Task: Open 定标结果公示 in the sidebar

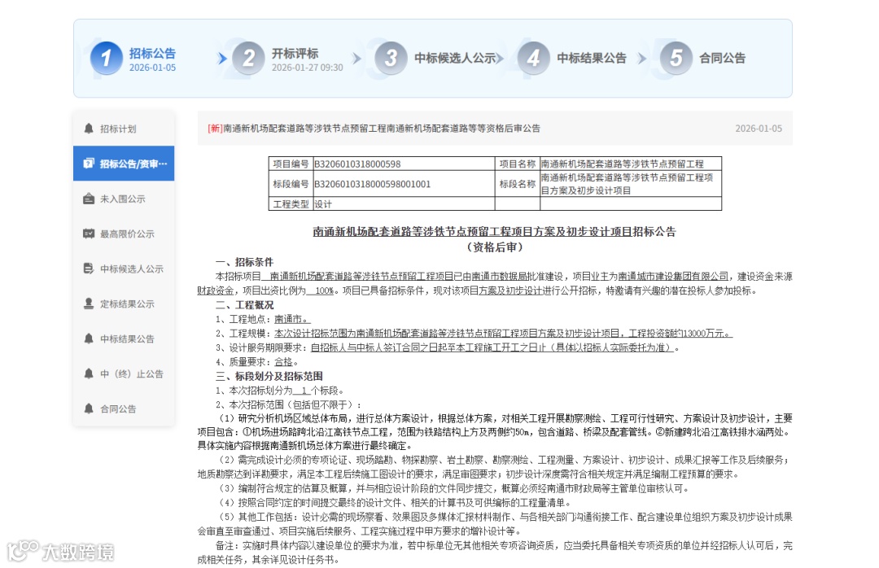Action: pyautogui.click(x=124, y=304)
